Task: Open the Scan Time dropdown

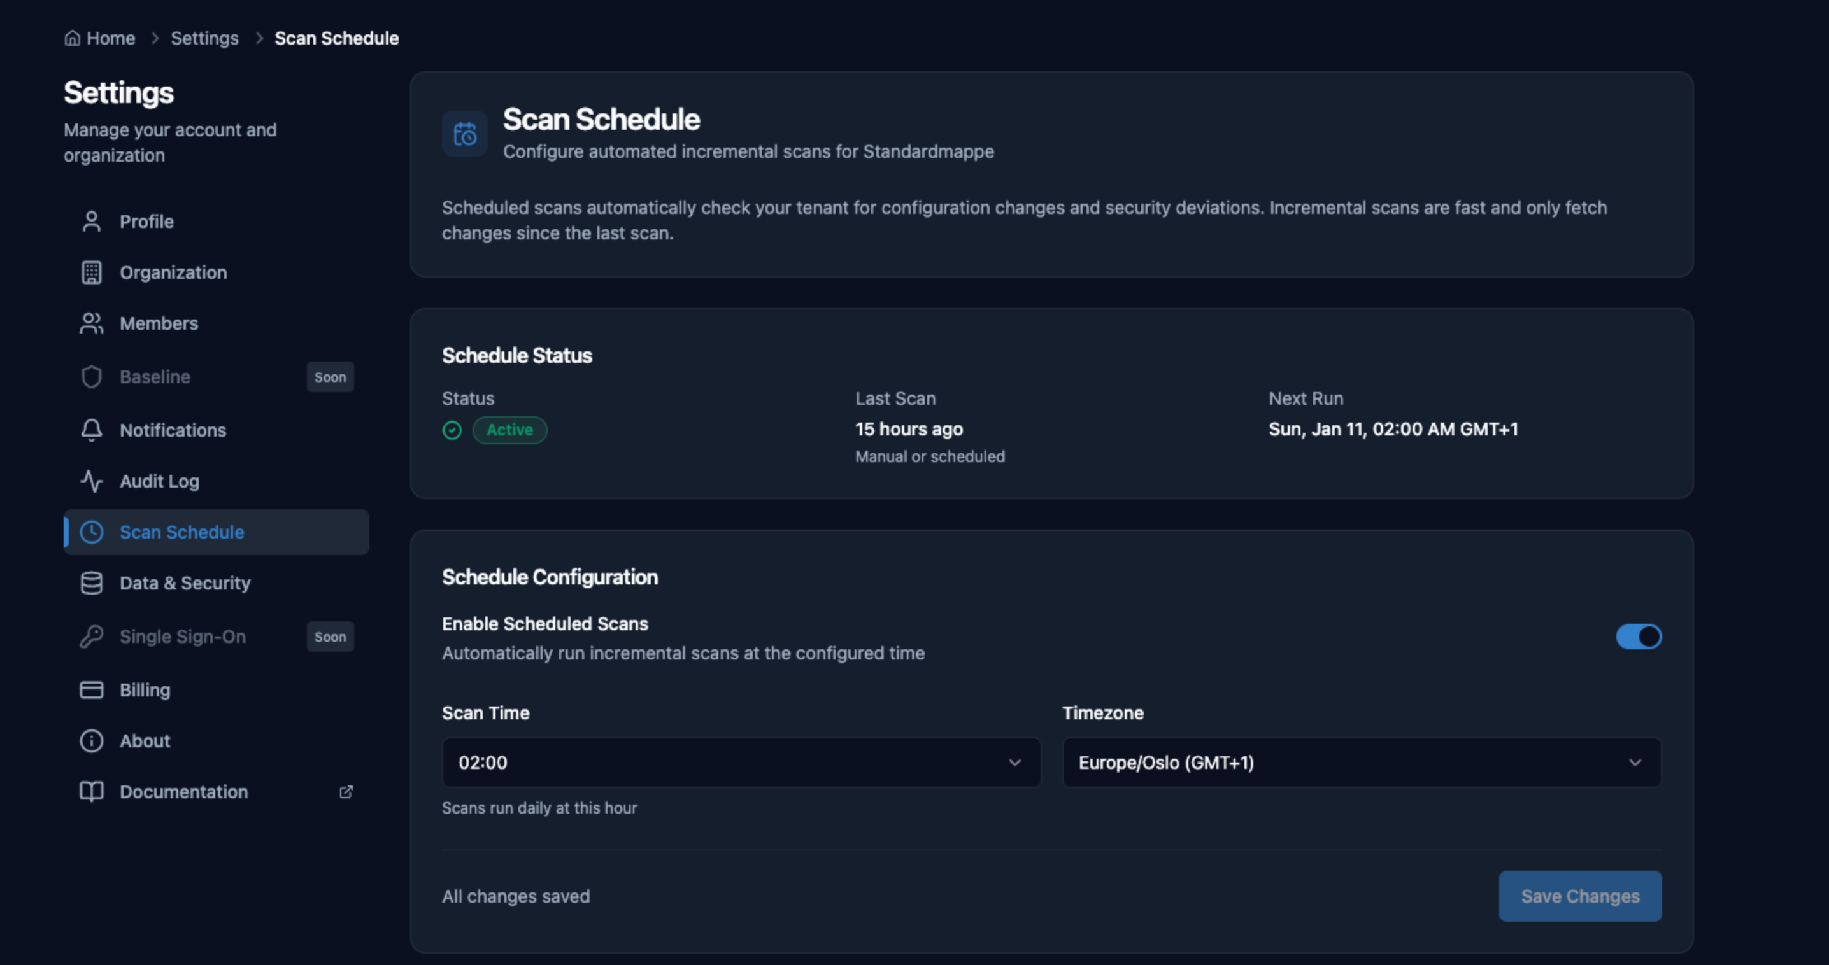Action: pyautogui.click(x=741, y=763)
